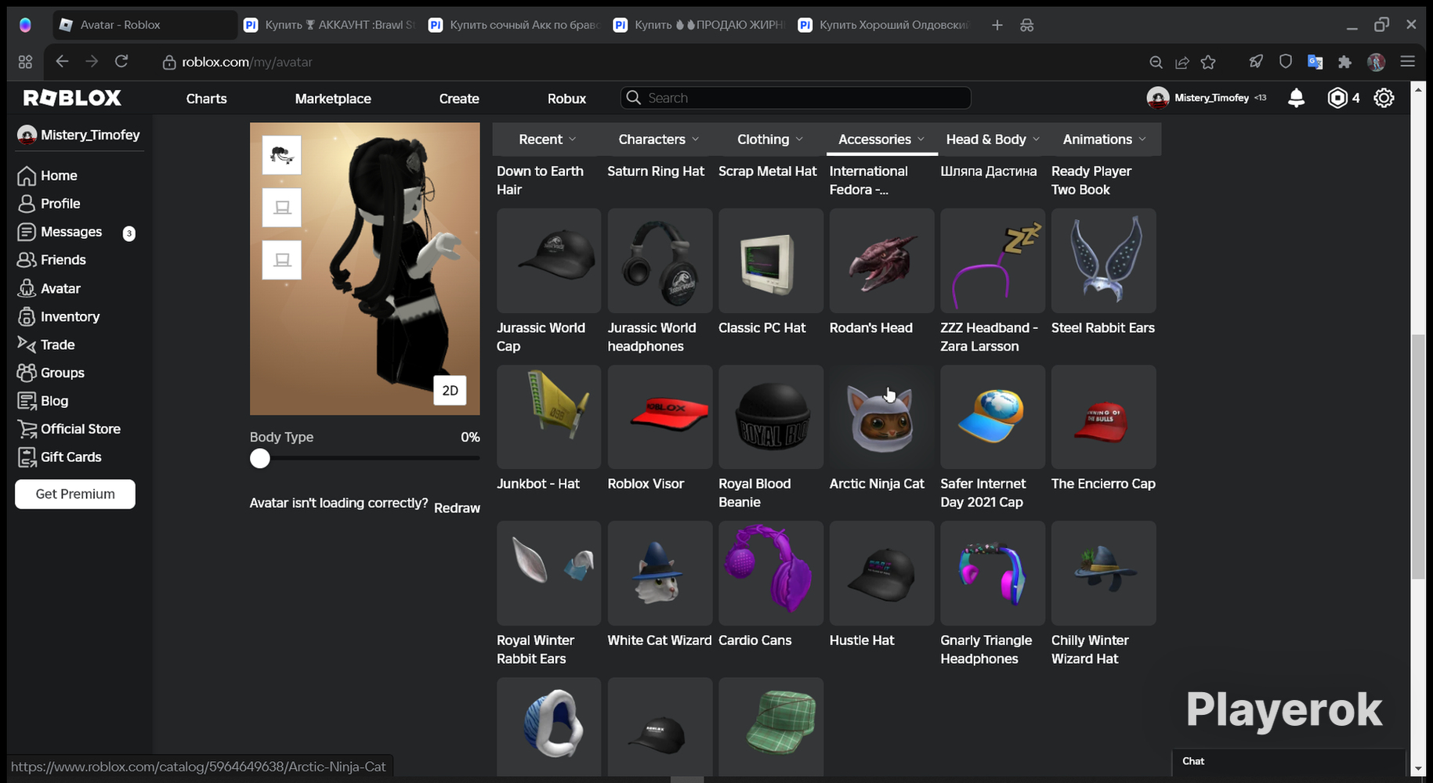Screen dimensions: 1433x783
Task: Expand the Accessories dropdown
Action: tap(882, 139)
